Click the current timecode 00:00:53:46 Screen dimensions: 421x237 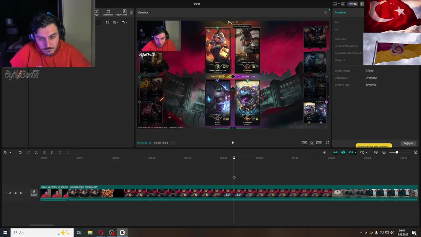(144, 143)
